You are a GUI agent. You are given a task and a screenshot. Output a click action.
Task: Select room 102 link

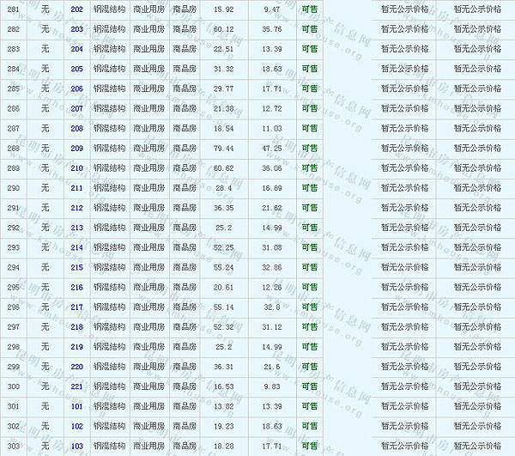click(x=76, y=426)
